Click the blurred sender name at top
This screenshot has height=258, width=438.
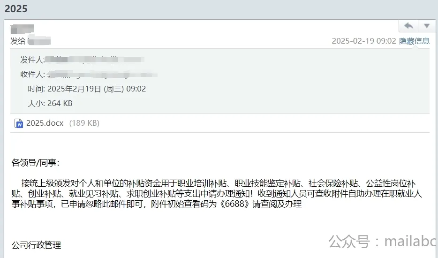pyautogui.click(x=22, y=29)
